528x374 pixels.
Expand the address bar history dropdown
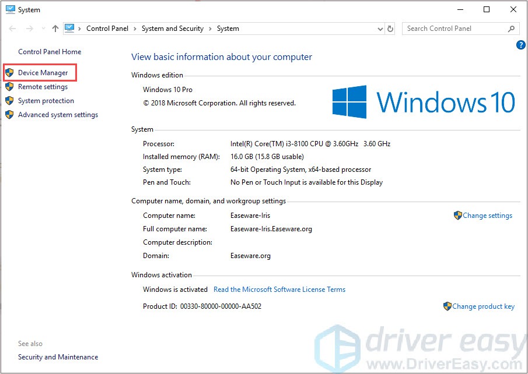pos(380,29)
